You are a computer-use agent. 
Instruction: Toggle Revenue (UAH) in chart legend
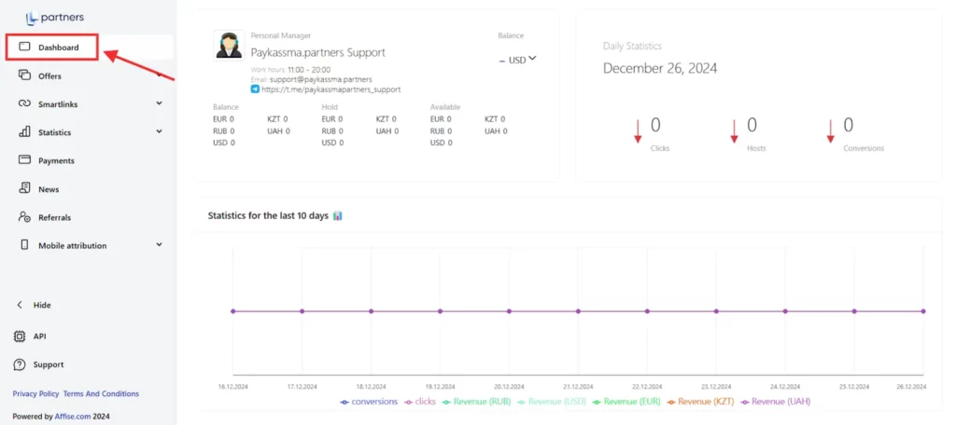776,402
